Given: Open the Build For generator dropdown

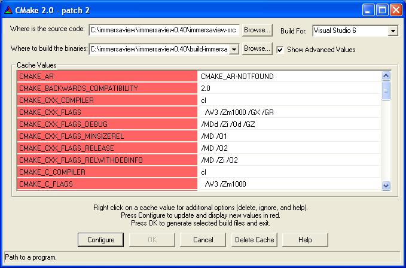Looking at the screenshot, I should point(393,31).
